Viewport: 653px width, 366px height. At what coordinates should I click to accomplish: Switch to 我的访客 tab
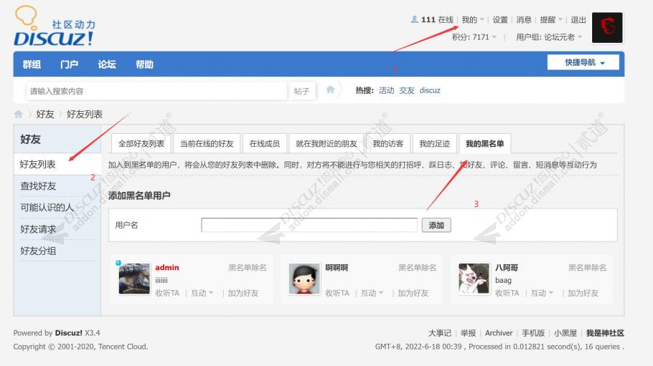[388, 143]
